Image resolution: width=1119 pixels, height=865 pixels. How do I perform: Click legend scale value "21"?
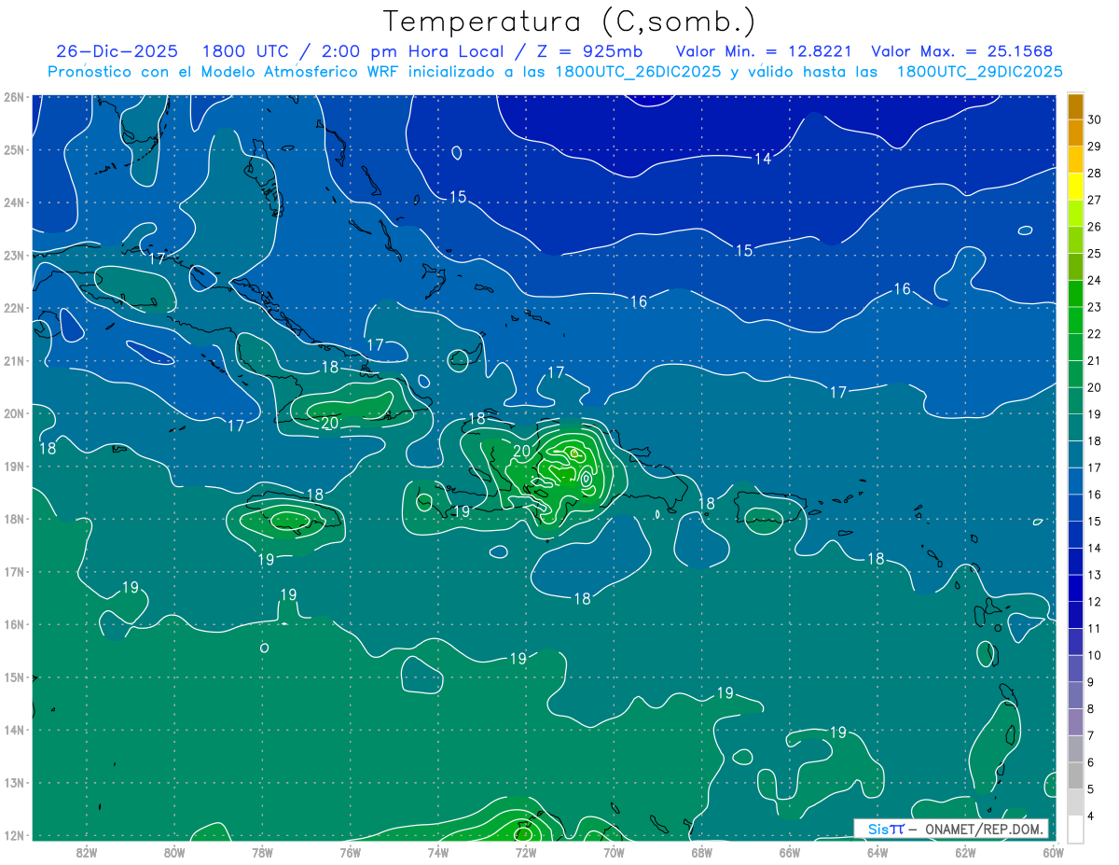click(x=1095, y=360)
